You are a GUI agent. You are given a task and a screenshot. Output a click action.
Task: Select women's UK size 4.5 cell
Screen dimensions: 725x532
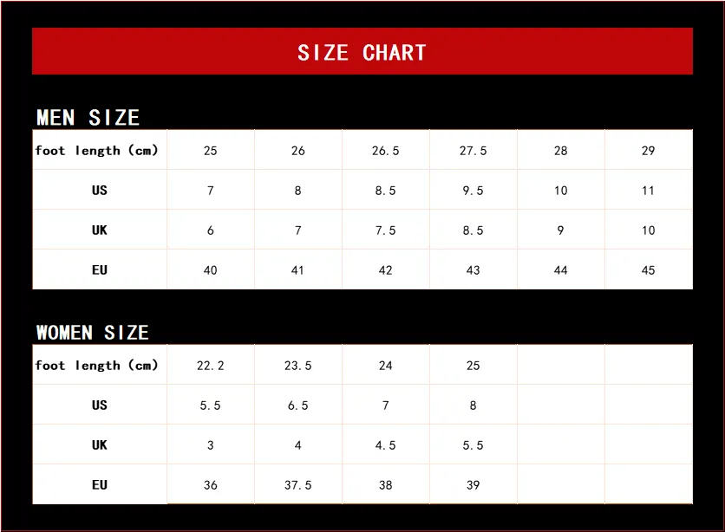tap(386, 445)
